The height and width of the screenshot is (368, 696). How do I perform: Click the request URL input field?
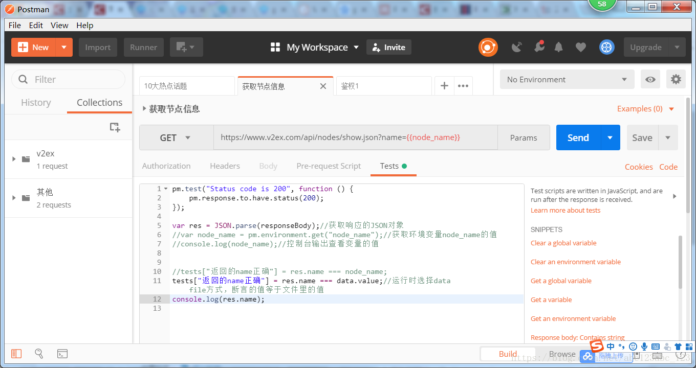356,137
